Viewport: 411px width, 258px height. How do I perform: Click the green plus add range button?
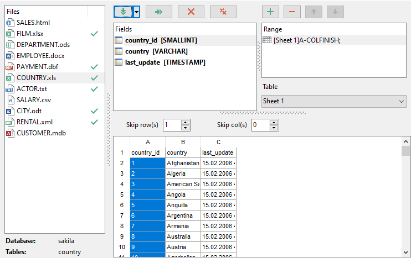point(270,12)
